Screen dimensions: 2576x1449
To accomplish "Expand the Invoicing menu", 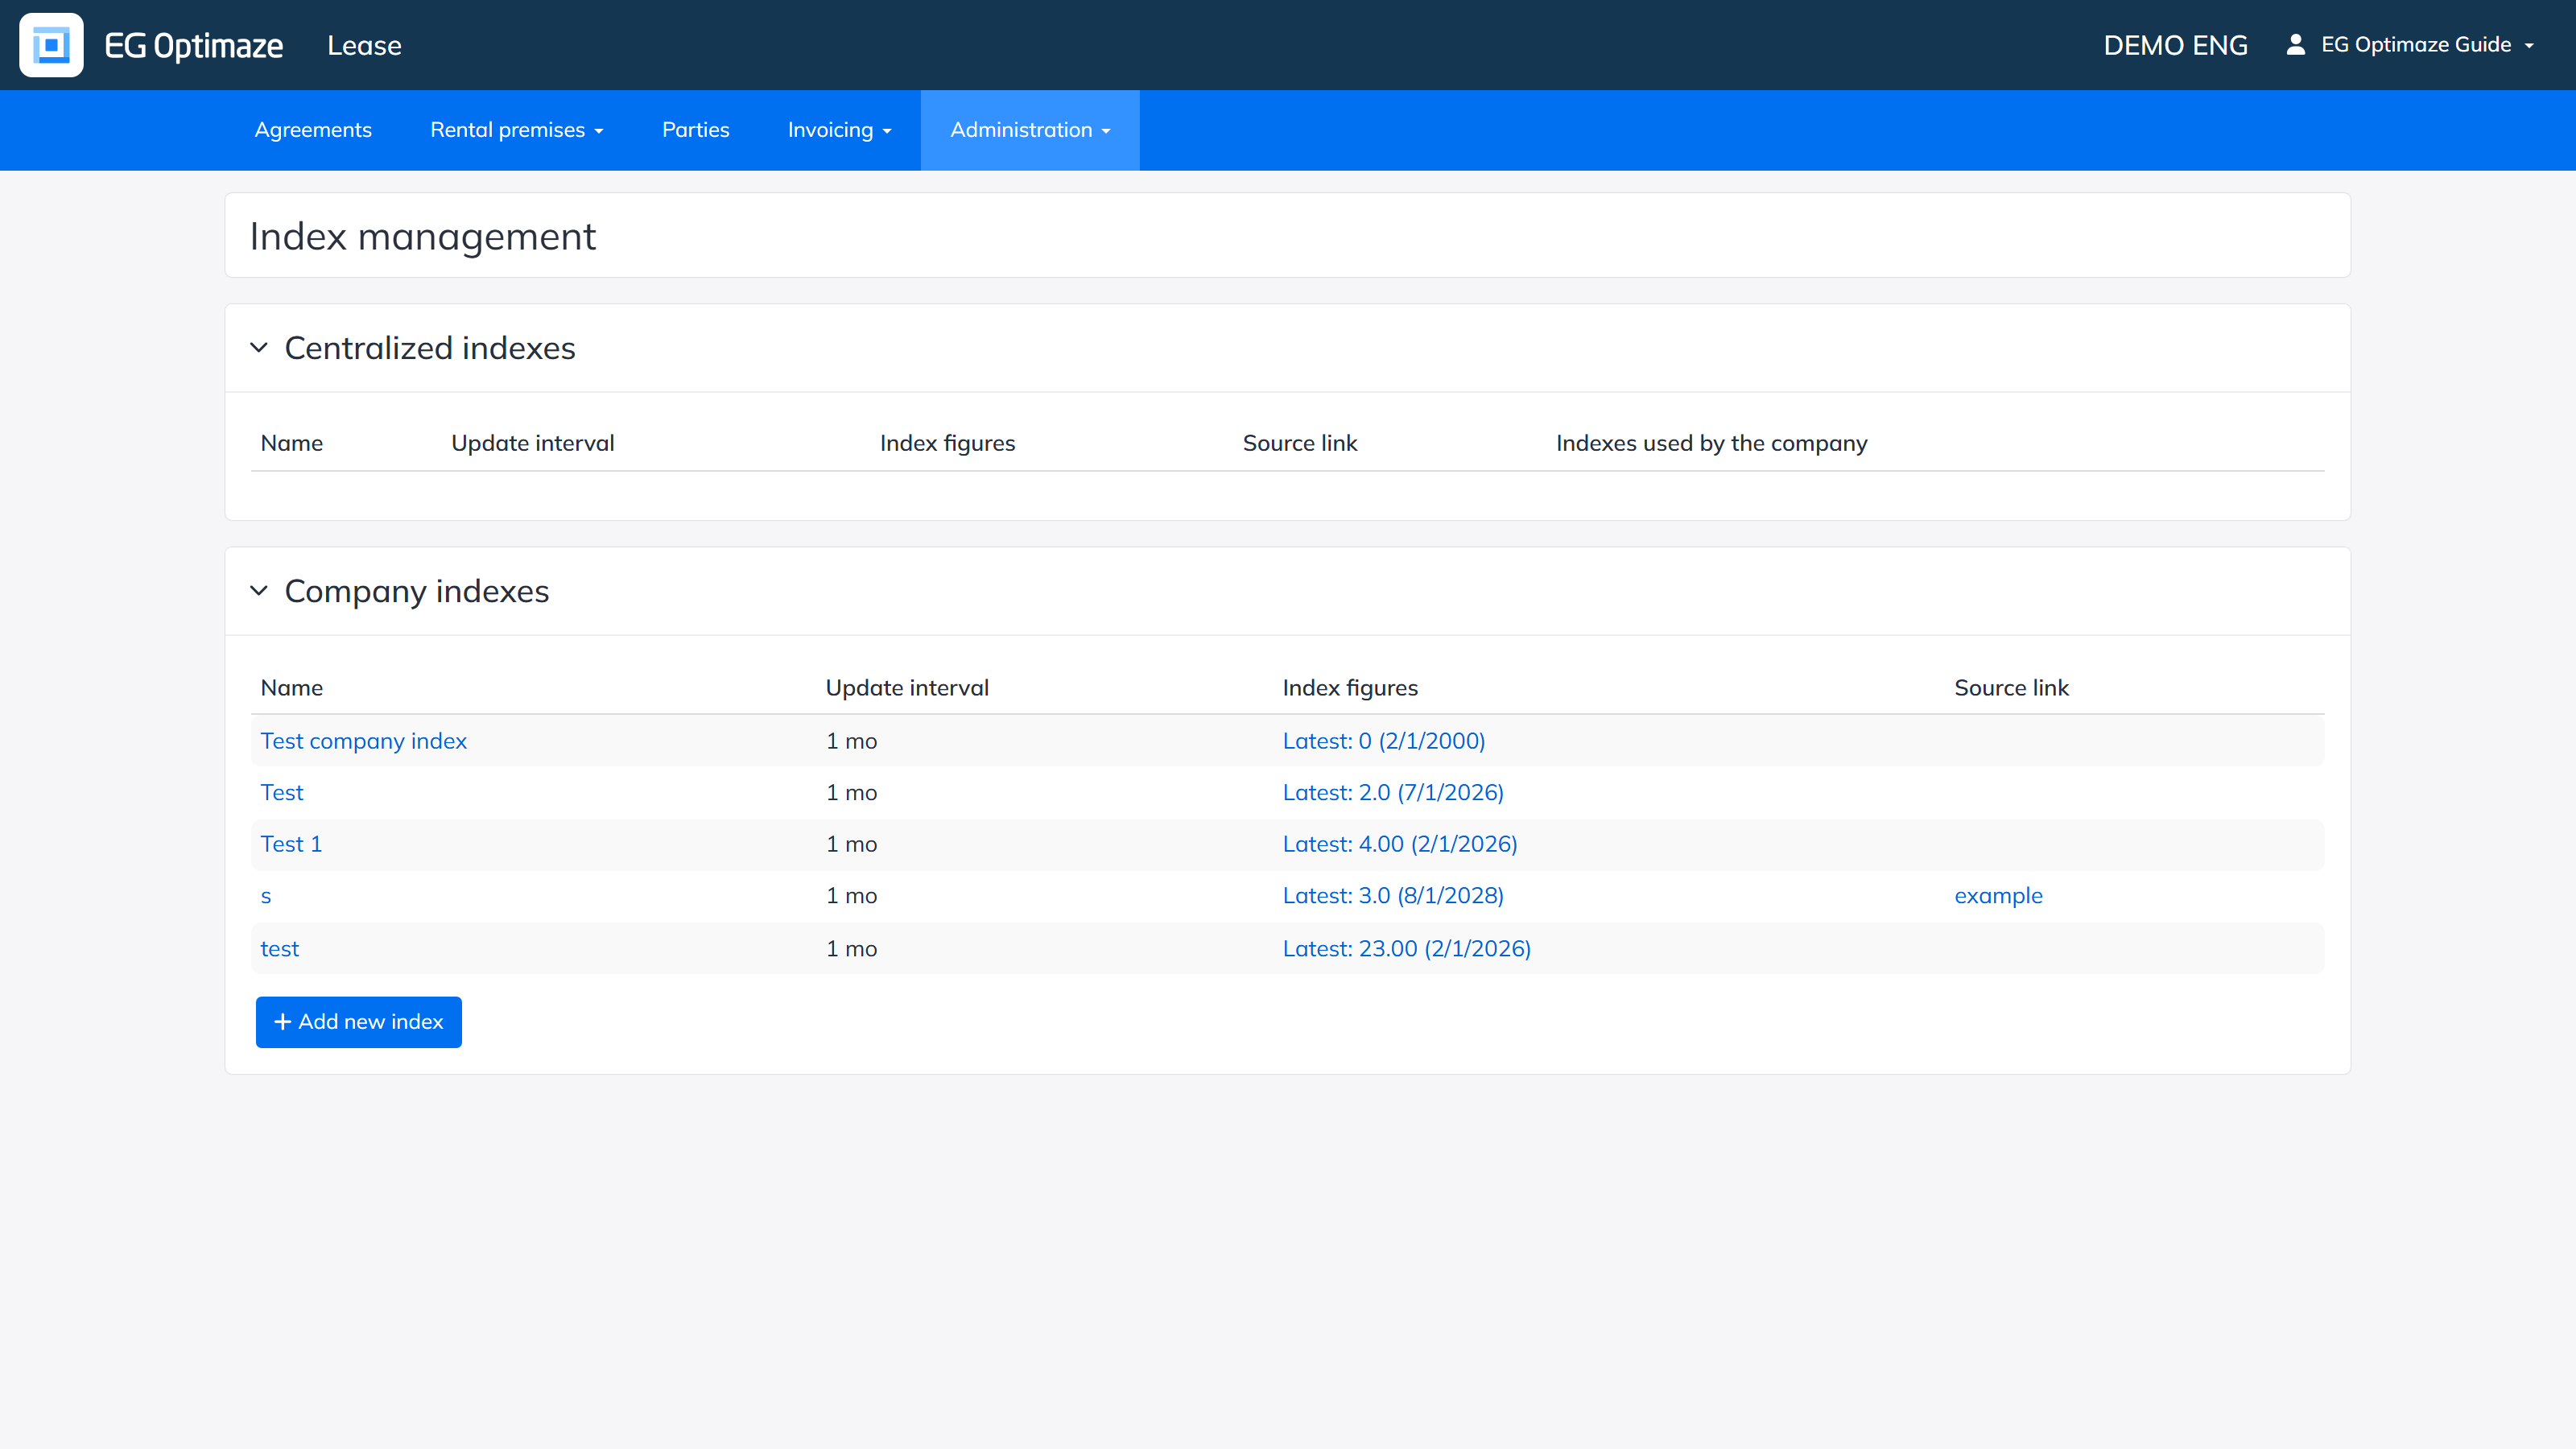I will click(x=839, y=130).
